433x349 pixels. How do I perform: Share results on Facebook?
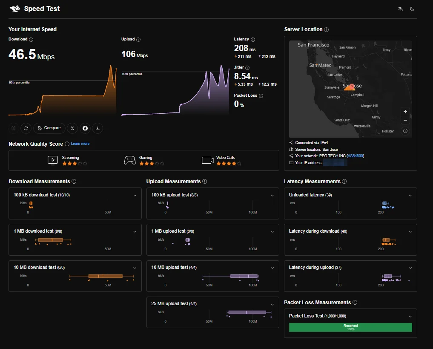pyautogui.click(x=85, y=128)
